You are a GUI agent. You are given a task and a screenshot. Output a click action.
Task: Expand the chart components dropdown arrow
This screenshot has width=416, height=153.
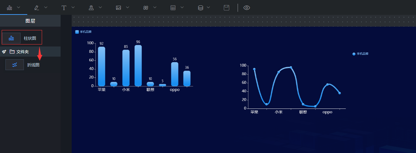(x=19, y=7)
